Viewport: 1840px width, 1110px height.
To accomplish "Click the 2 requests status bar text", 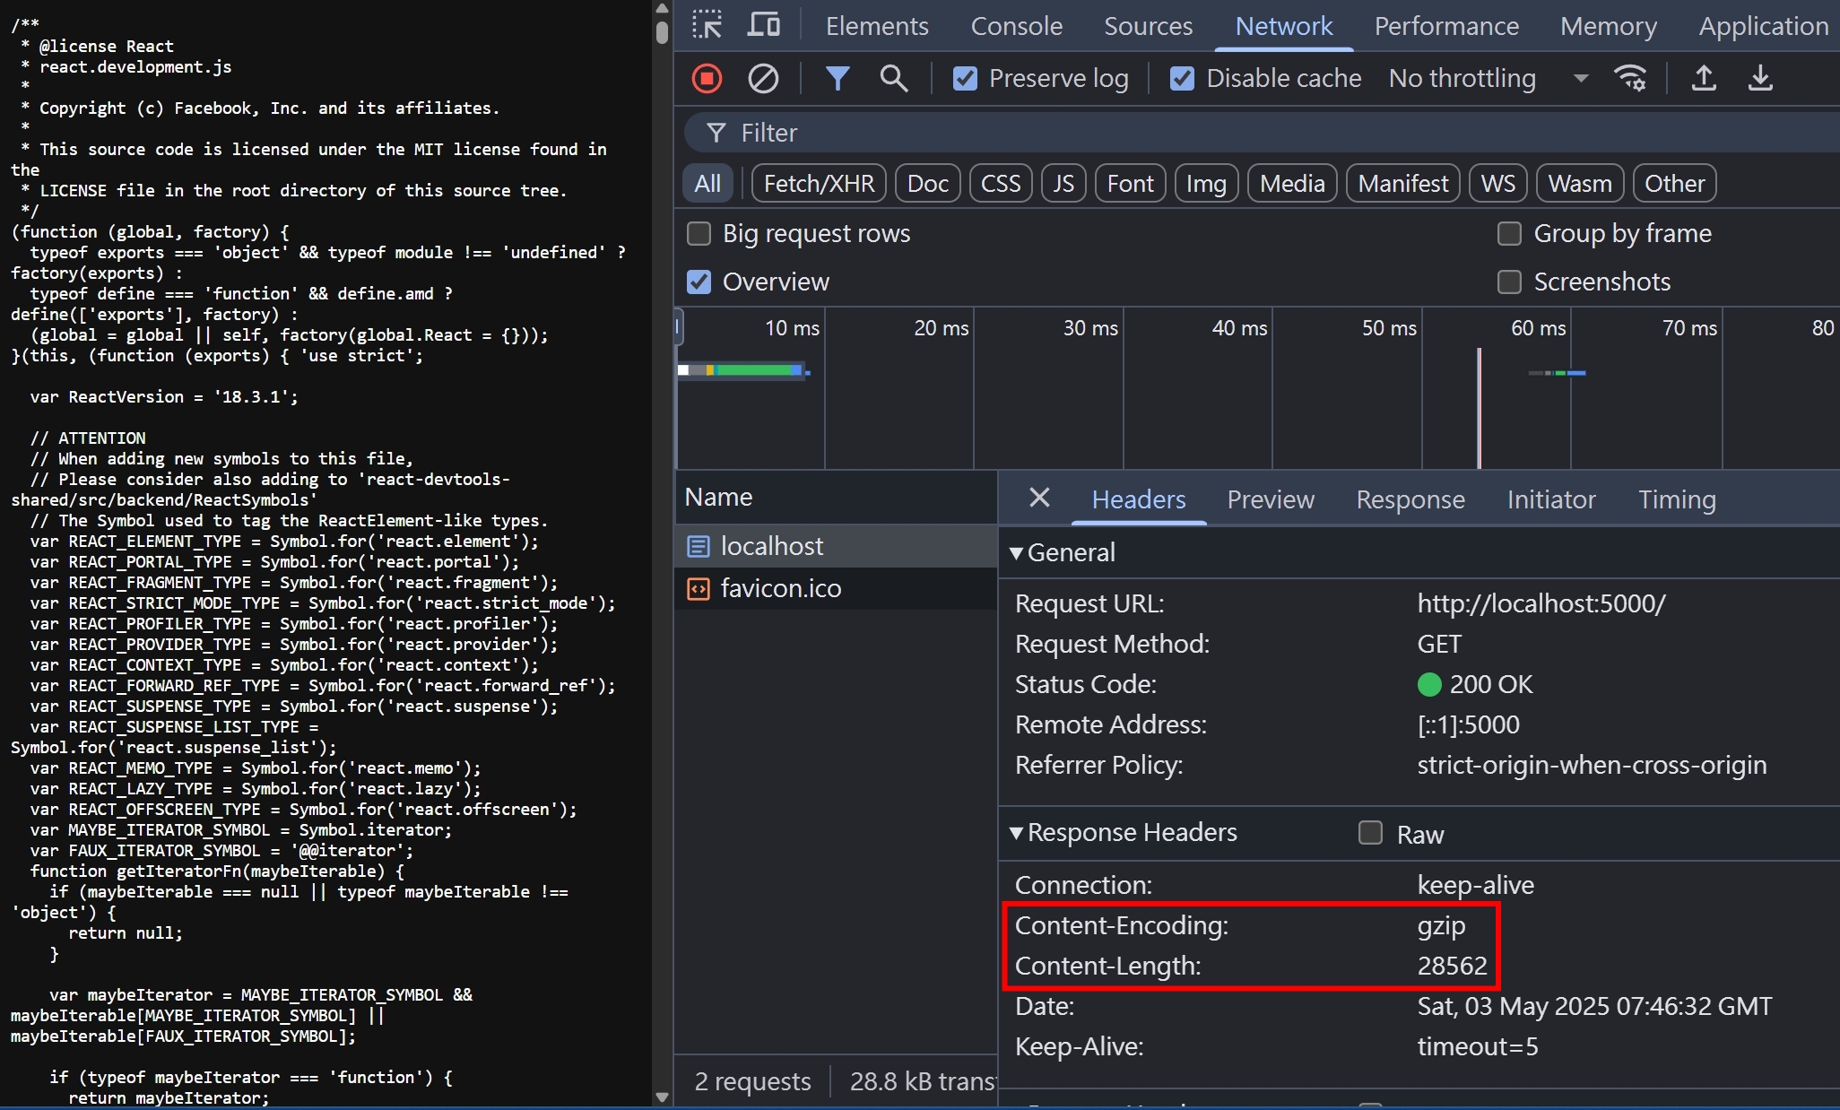I will tap(752, 1081).
